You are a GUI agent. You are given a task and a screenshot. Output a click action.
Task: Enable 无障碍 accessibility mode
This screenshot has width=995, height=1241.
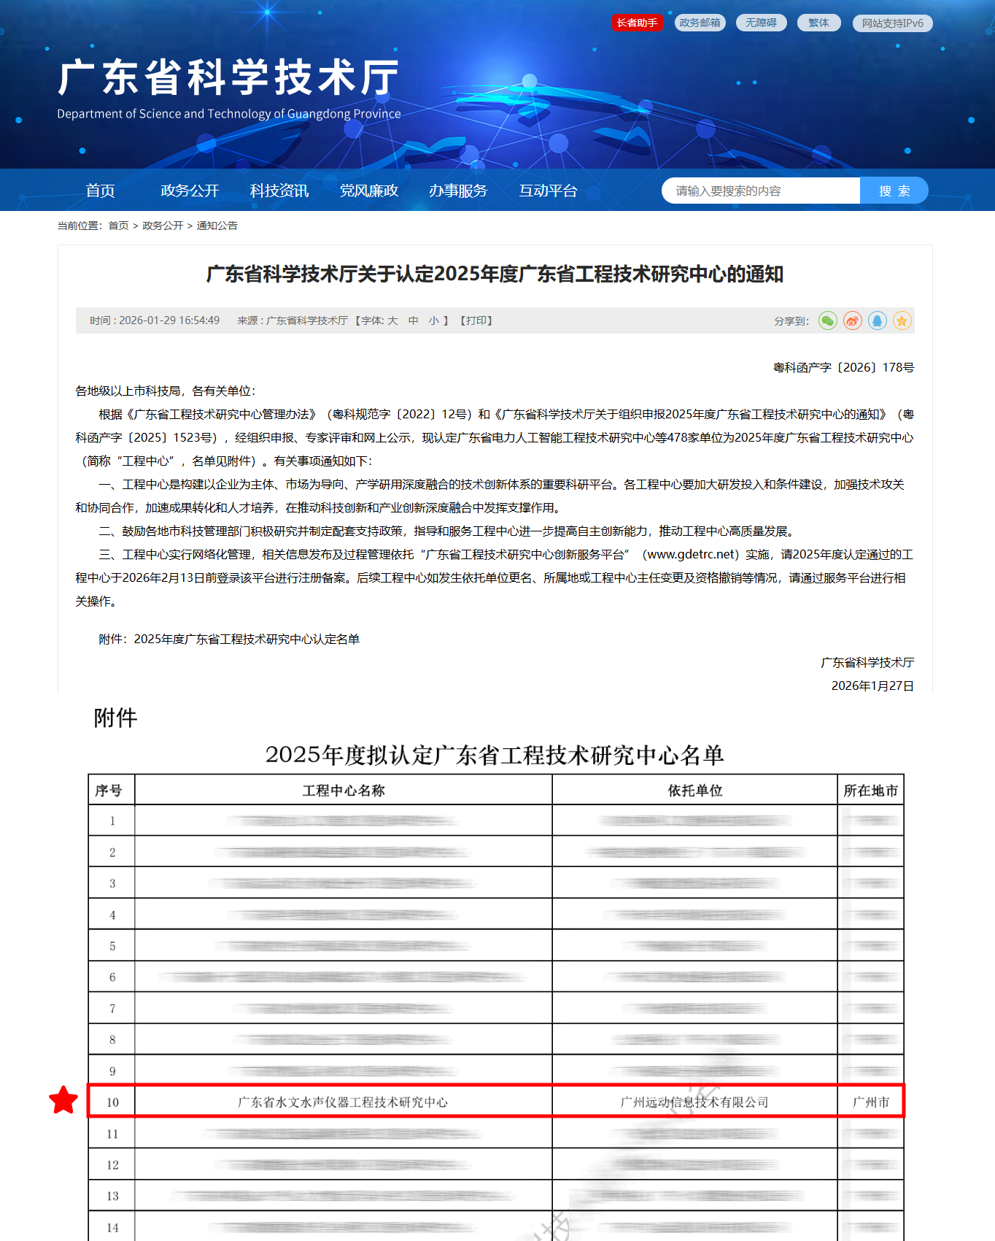tap(761, 23)
